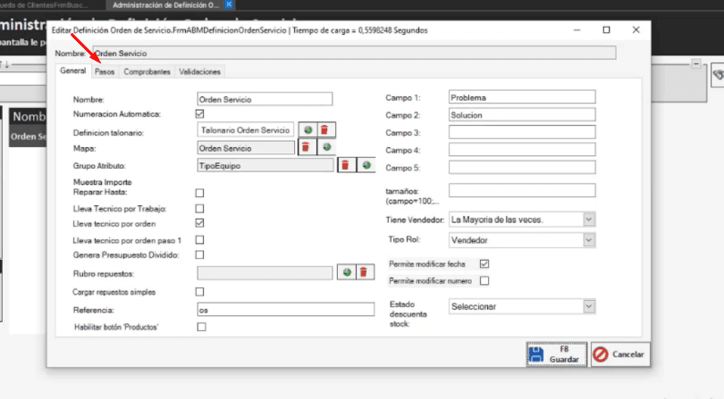The image size is (724, 399).
Task: Click the green select icon beside Mapa field
Action: [326, 147]
